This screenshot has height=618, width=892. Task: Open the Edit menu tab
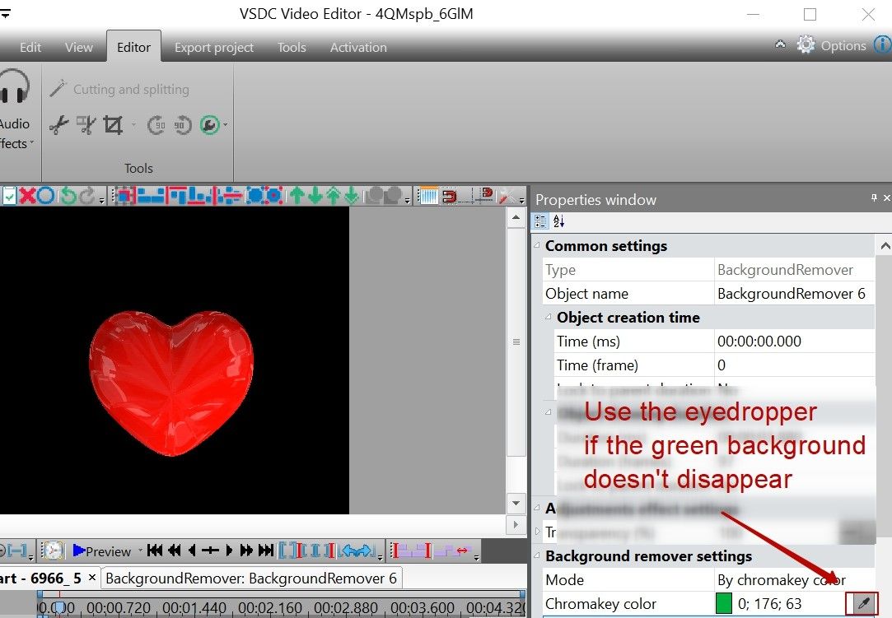(x=30, y=47)
